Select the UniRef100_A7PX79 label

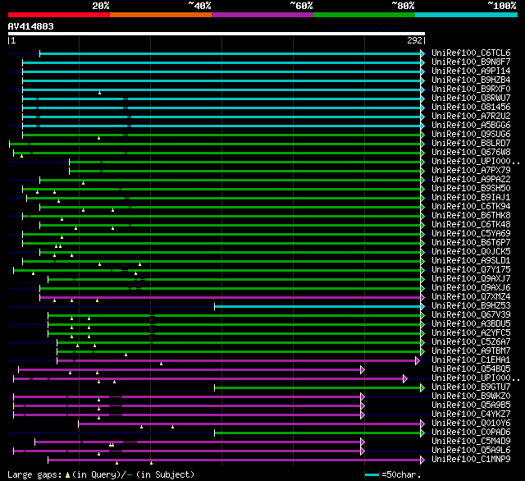[x=471, y=171]
